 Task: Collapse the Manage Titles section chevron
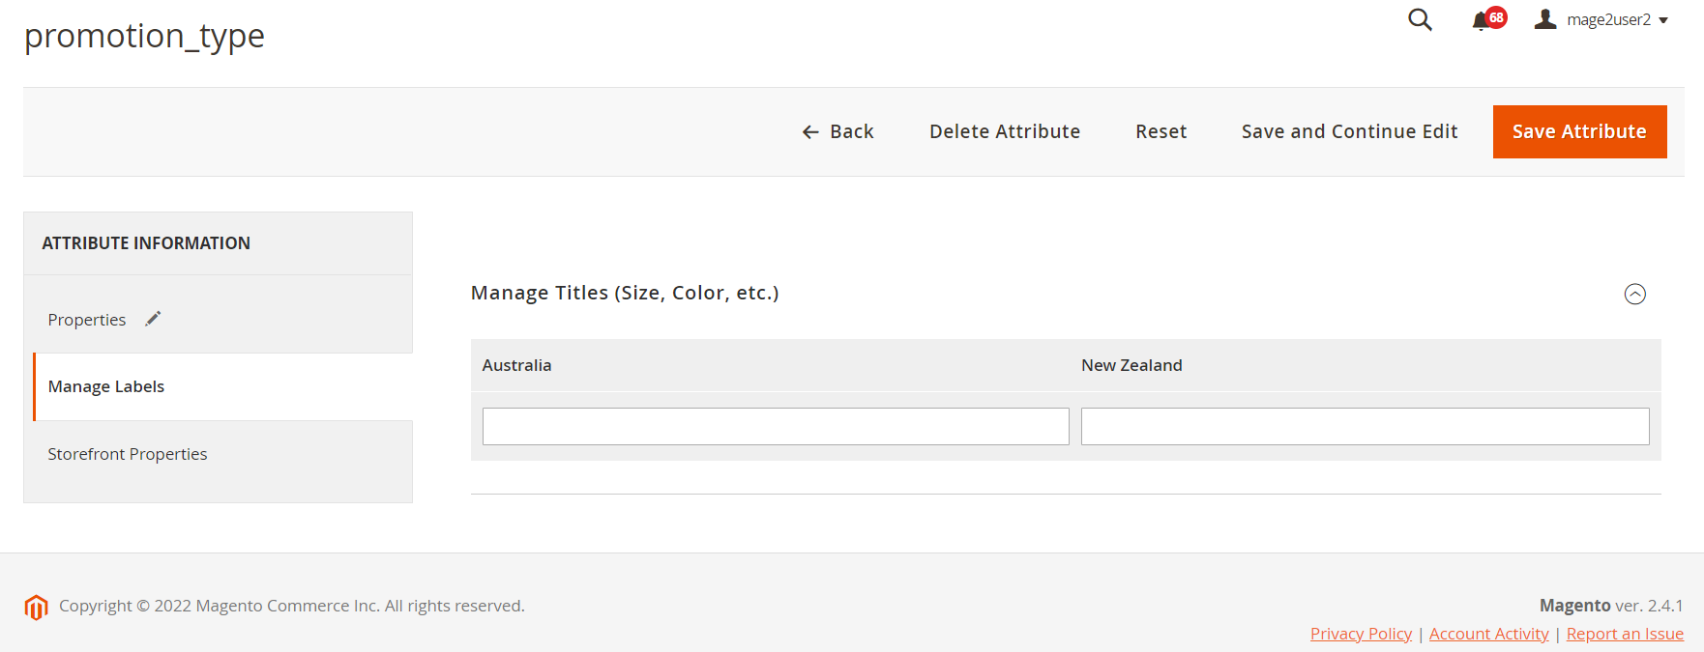[x=1634, y=294]
